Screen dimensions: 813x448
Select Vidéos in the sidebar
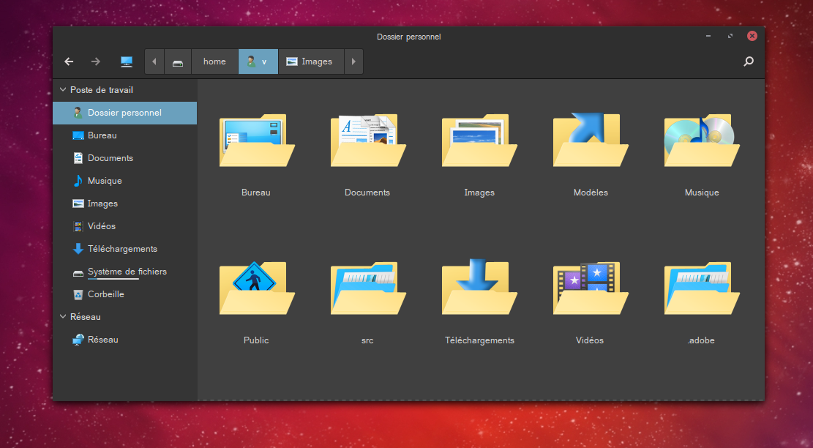(x=125, y=226)
